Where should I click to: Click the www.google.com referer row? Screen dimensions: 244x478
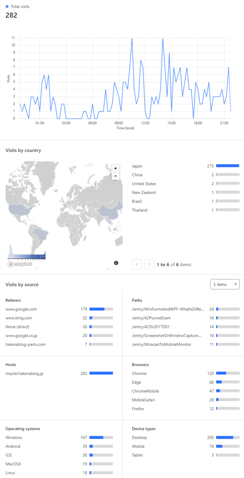pos(59,309)
